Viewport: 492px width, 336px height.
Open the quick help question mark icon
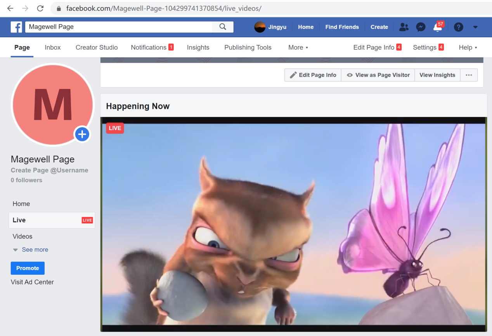[x=459, y=27]
